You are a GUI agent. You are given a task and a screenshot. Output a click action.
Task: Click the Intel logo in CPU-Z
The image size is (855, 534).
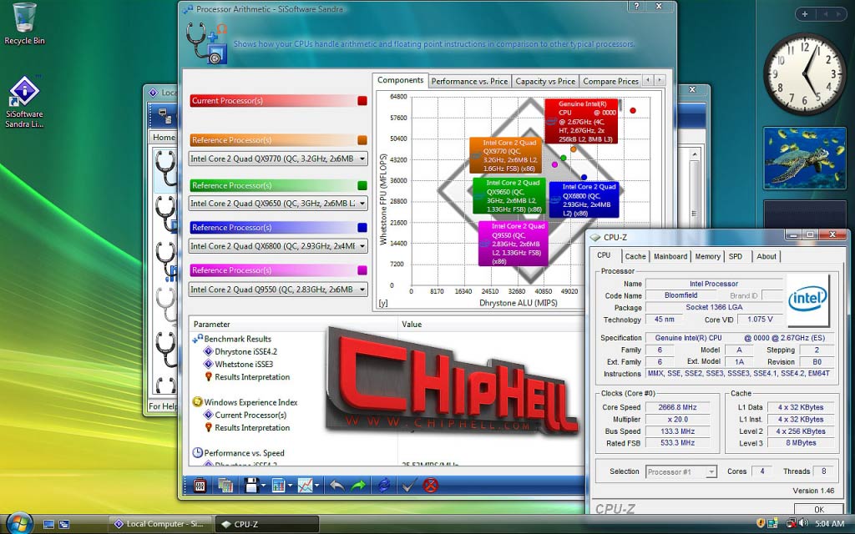point(807,300)
